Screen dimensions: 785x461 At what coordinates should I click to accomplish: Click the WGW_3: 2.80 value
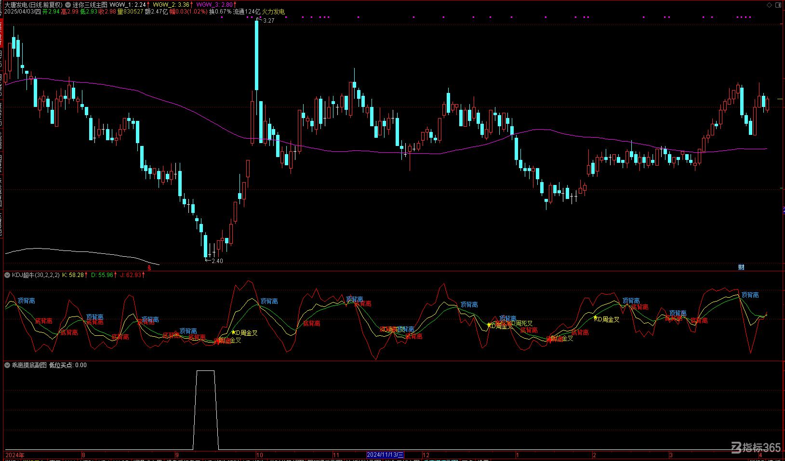tap(214, 5)
